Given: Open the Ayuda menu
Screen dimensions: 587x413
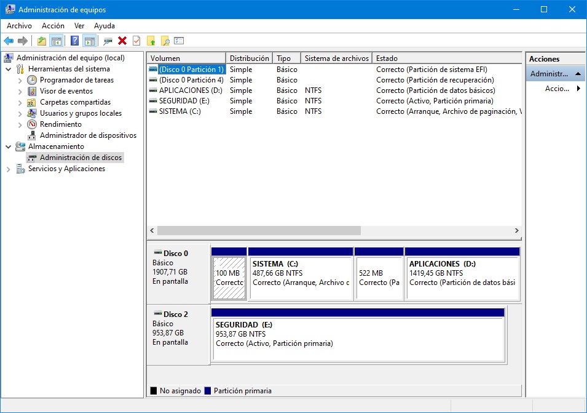Looking at the screenshot, I should [104, 26].
